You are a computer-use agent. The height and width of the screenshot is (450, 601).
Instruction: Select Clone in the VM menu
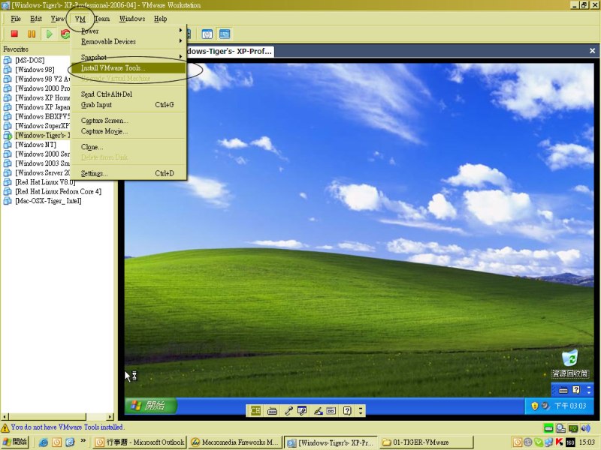click(128, 147)
